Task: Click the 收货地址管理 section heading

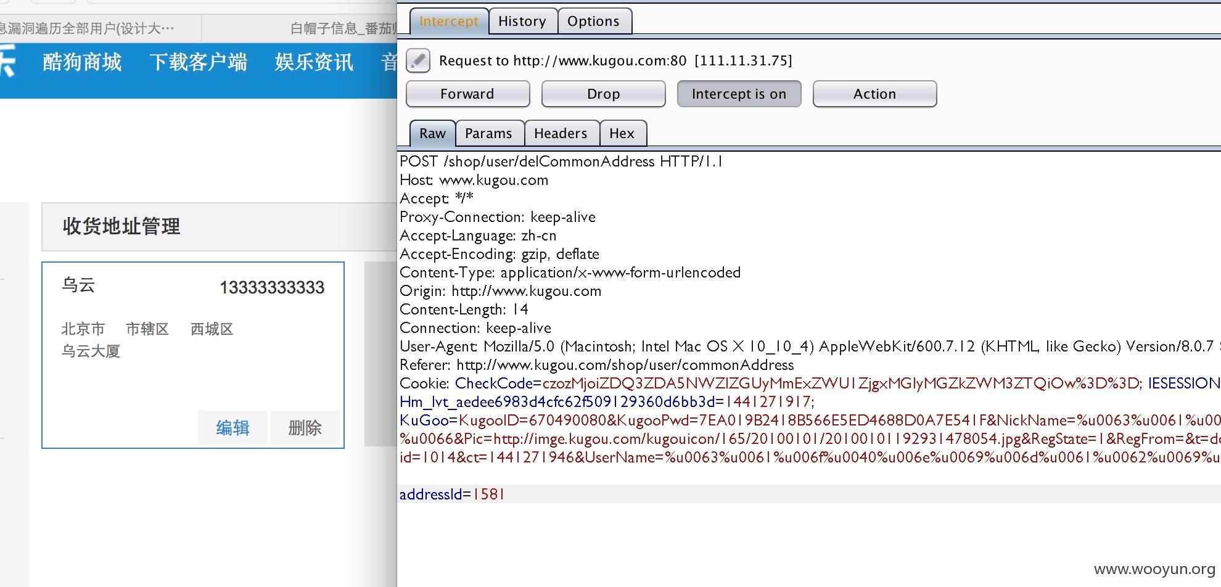Action: [x=121, y=226]
